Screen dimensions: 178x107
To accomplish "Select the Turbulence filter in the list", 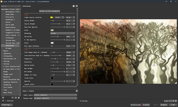I will [10, 38].
